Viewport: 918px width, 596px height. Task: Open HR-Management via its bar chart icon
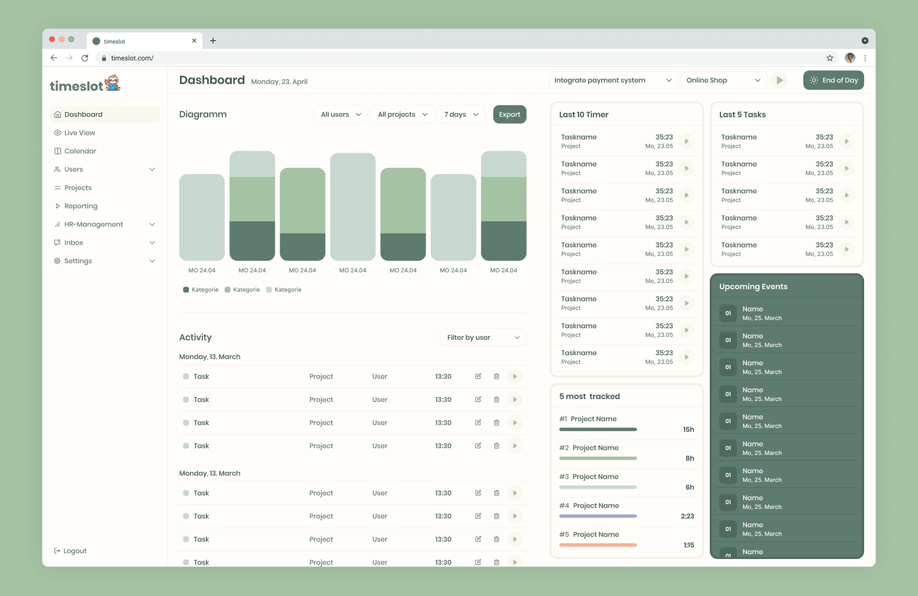click(57, 224)
